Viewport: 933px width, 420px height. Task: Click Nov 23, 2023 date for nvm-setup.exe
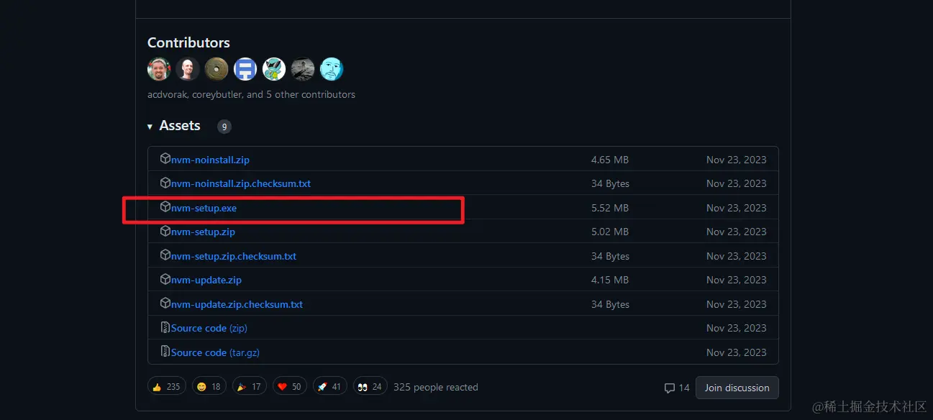click(x=737, y=208)
